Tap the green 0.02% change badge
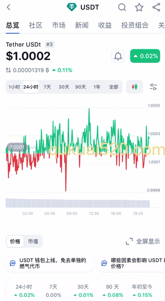 [x=145, y=56]
